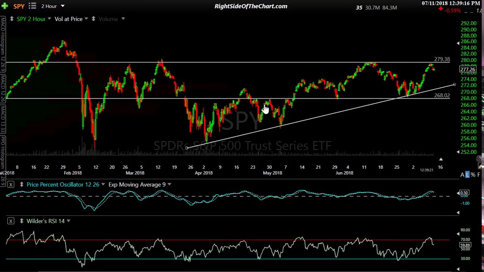Click the move handle beside SPY 2 Hour

(x=12, y=19)
